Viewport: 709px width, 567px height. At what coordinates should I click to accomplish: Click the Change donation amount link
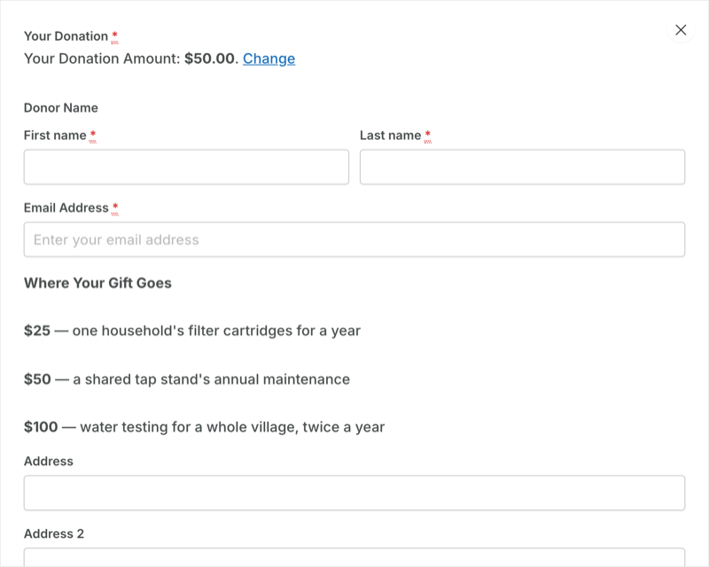coord(269,58)
